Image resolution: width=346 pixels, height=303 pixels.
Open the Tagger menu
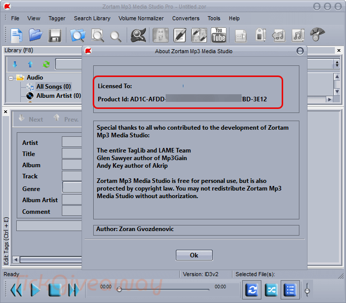(x=57, y=18)
